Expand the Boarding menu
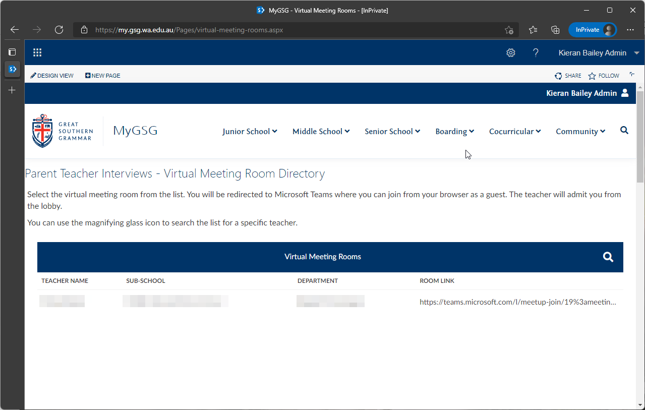 pos(454,131)
